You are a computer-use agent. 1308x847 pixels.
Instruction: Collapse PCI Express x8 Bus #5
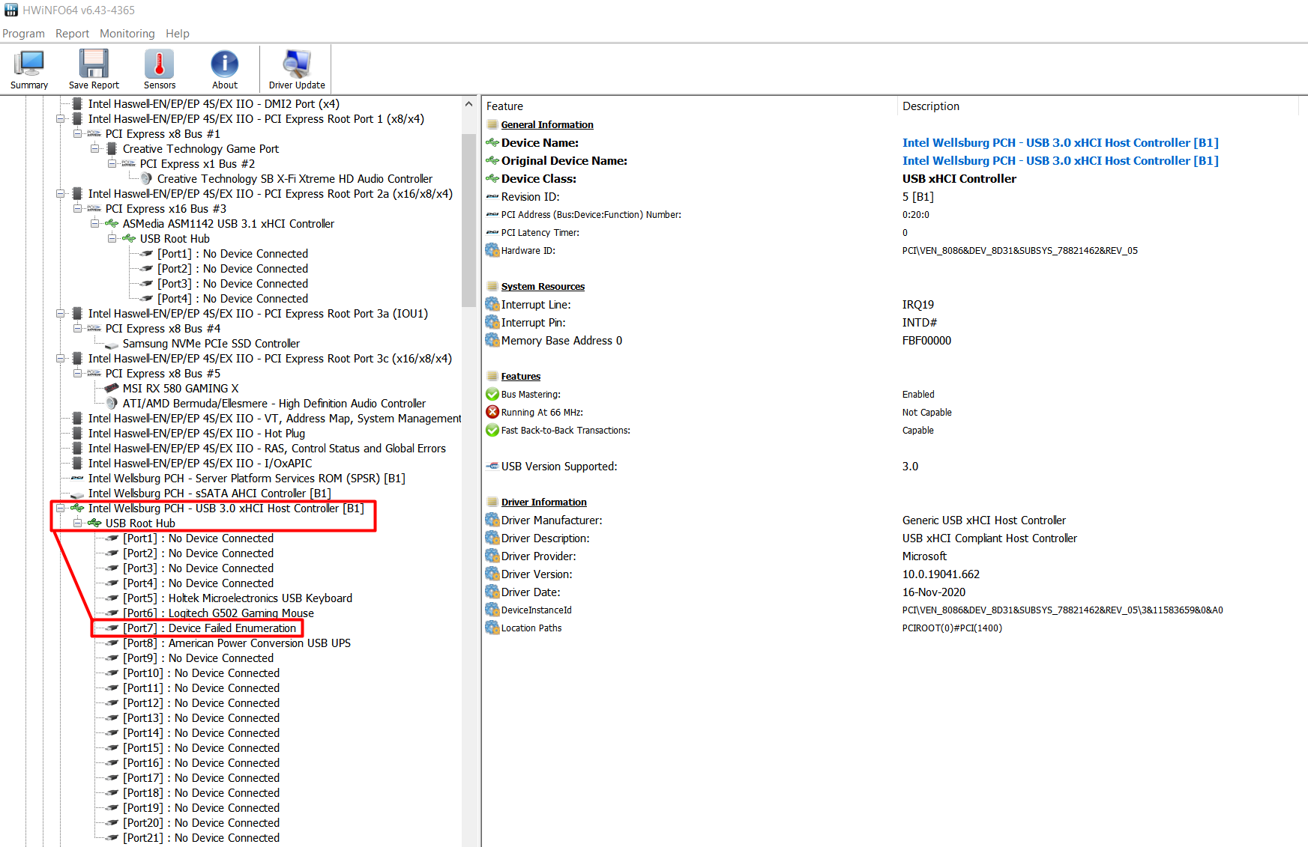78,373
